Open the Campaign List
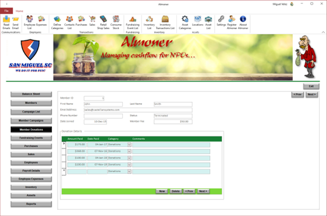This screenshot has height=216, width=327. pyautogui.click(x=31, y=112)
